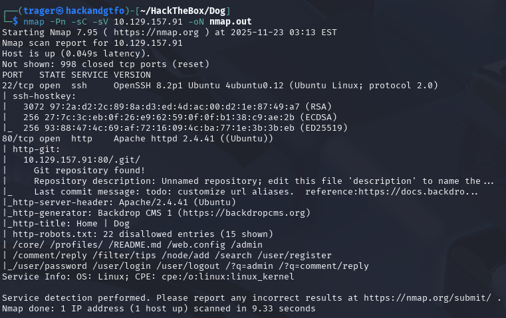Click the nmap.out filename in the command
506x318 pixels.
click(234, 21)
